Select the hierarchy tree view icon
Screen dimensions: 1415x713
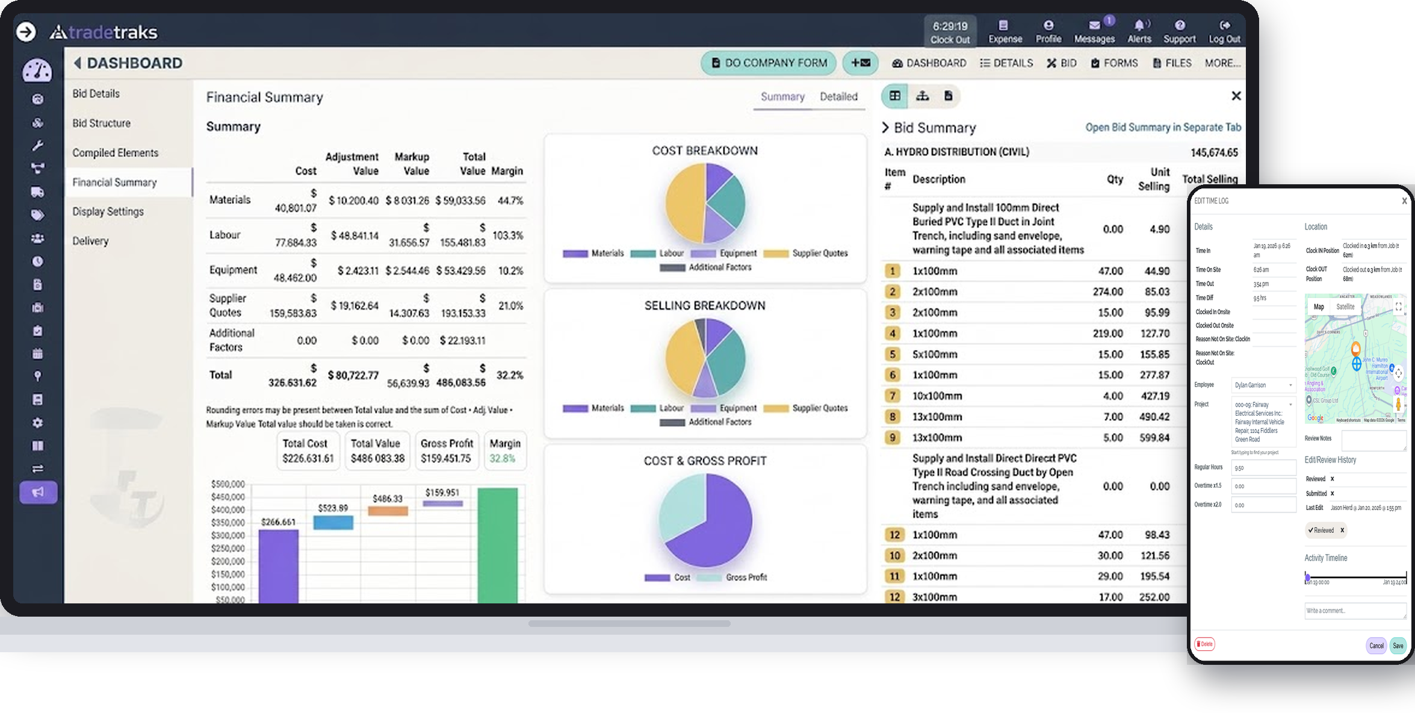coord(922,96)
